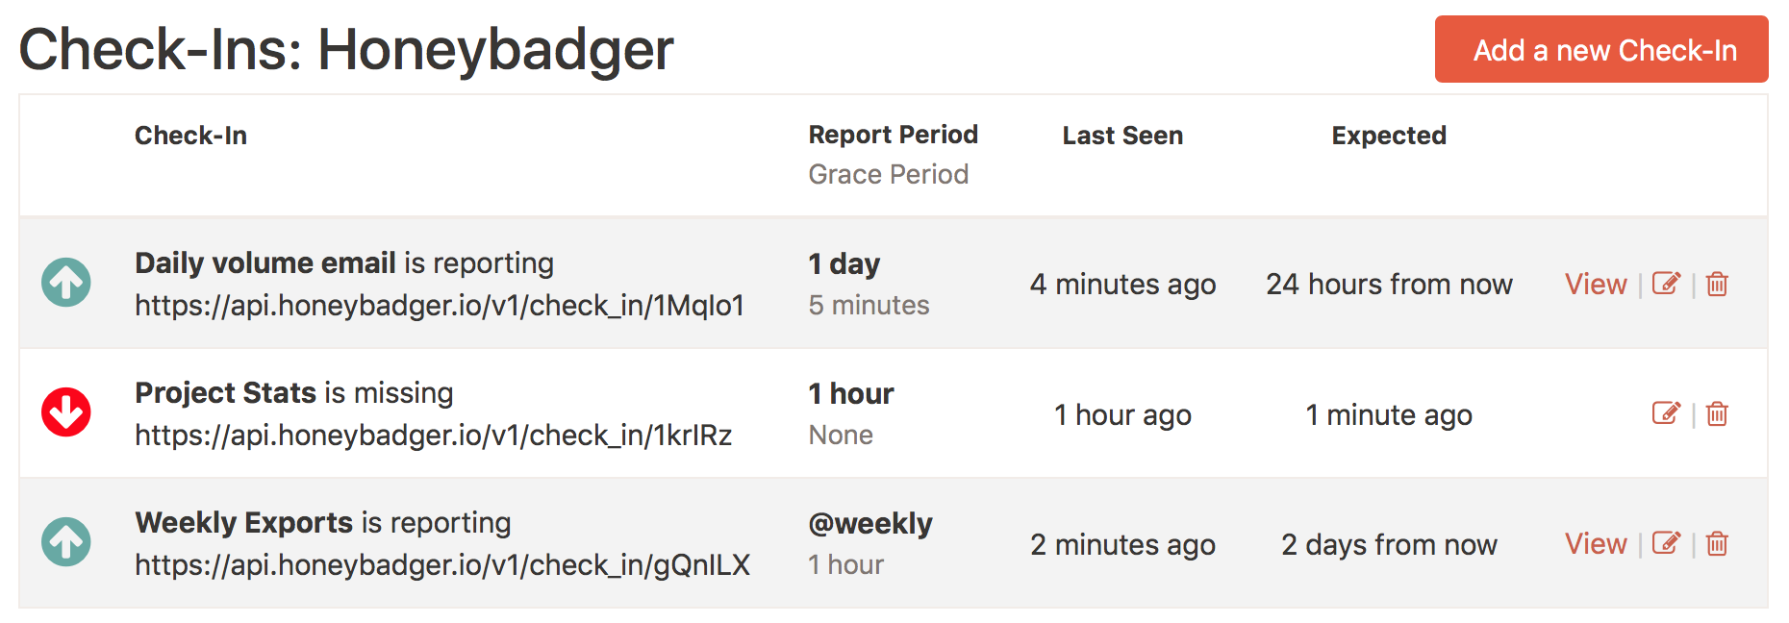Open the 1krIRz check-in URL

point(433,435)
